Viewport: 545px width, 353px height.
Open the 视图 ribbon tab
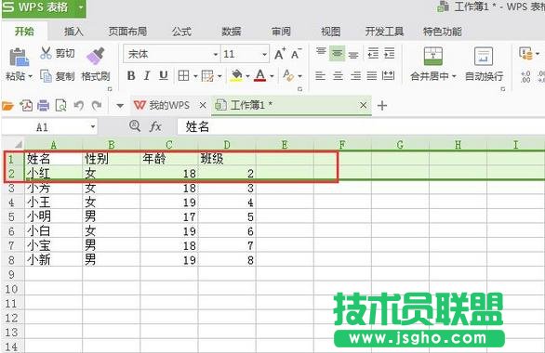click(x=330, y=32)
